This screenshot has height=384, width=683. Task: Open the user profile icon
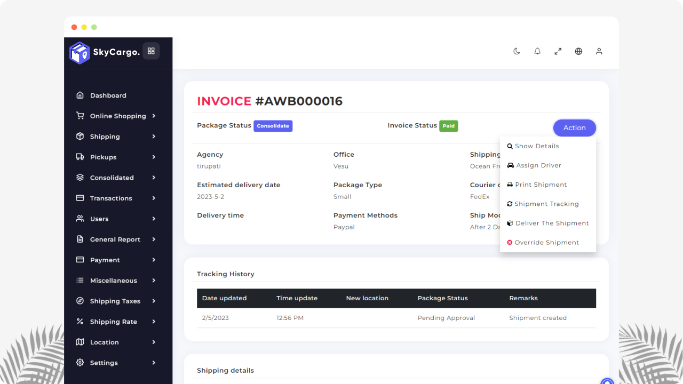(x=599, y=51)
